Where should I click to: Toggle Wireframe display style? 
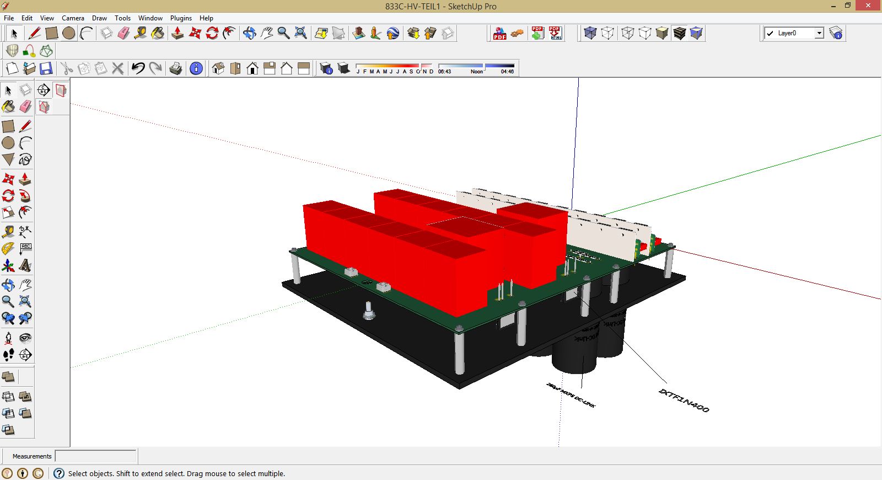point(628,33)
